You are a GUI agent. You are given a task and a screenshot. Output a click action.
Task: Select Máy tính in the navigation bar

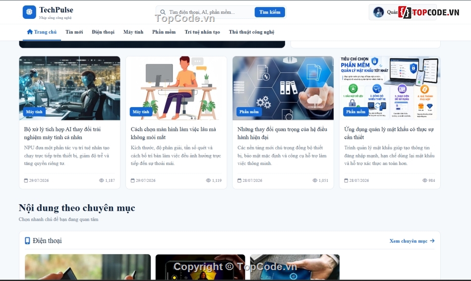tap(133, 32)
